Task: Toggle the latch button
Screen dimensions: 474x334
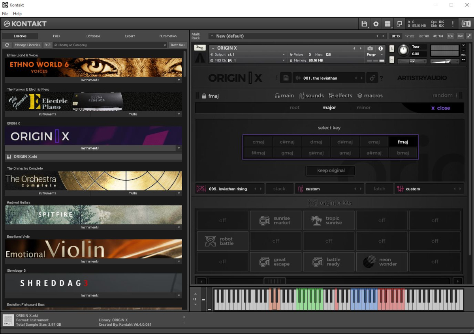Action: point(380,189)
